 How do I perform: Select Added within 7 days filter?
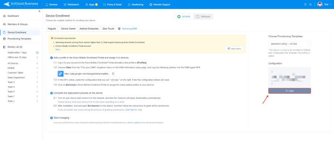17,53
